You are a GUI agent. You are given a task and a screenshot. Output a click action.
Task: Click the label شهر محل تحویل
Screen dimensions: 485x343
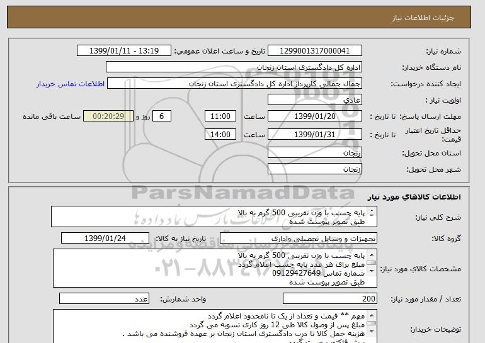pos(433,170)
